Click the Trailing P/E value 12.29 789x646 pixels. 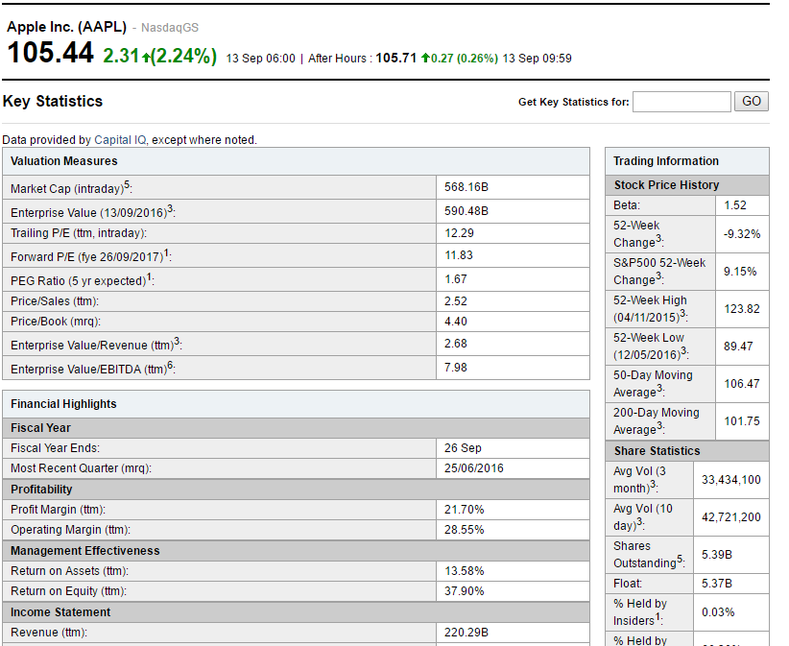[459, 233]
